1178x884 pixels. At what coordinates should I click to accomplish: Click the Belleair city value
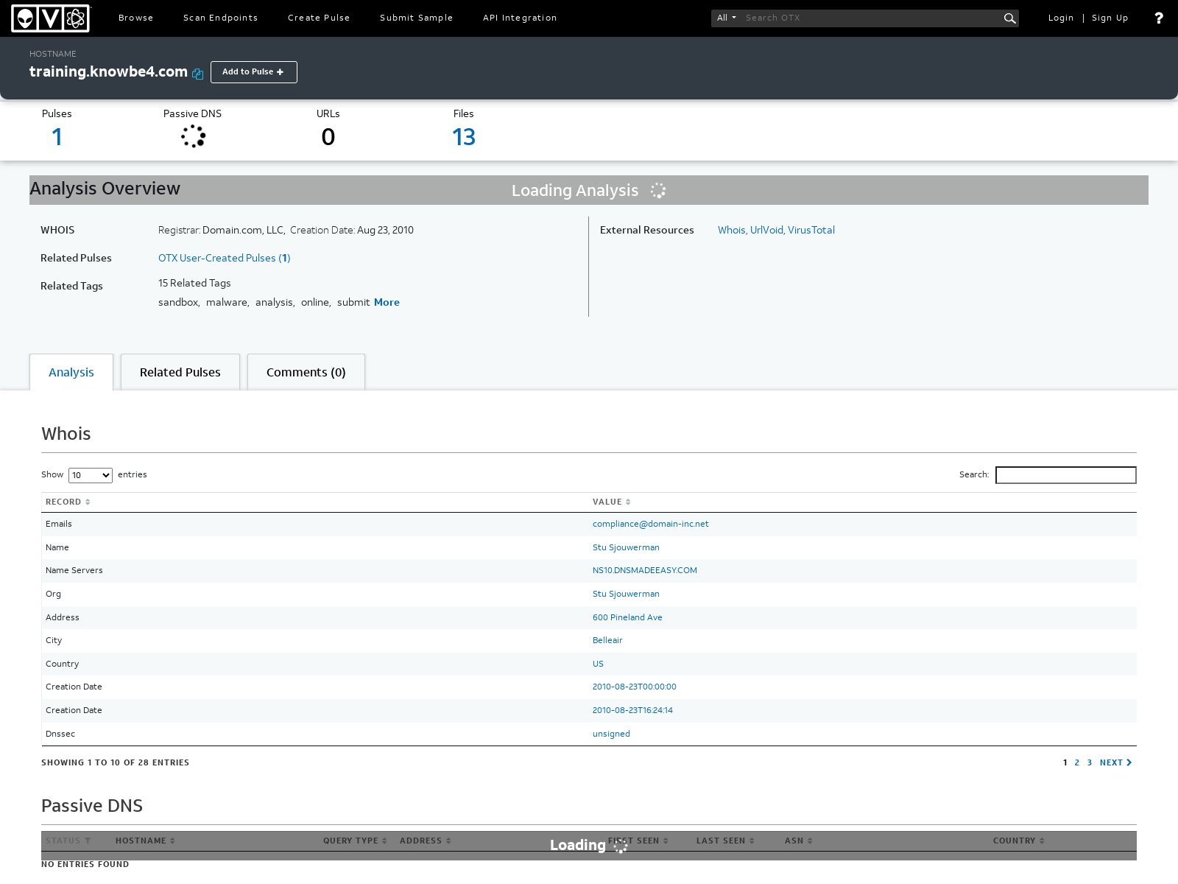tap(607, 641)
